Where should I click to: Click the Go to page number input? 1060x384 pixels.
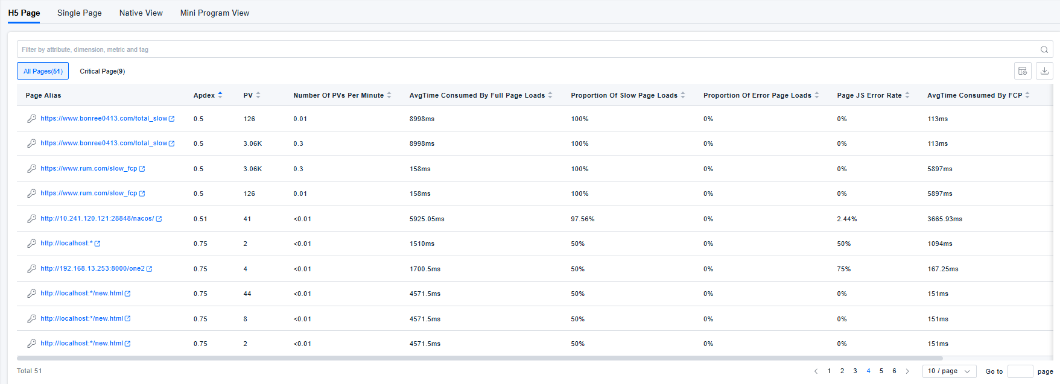1020,371
